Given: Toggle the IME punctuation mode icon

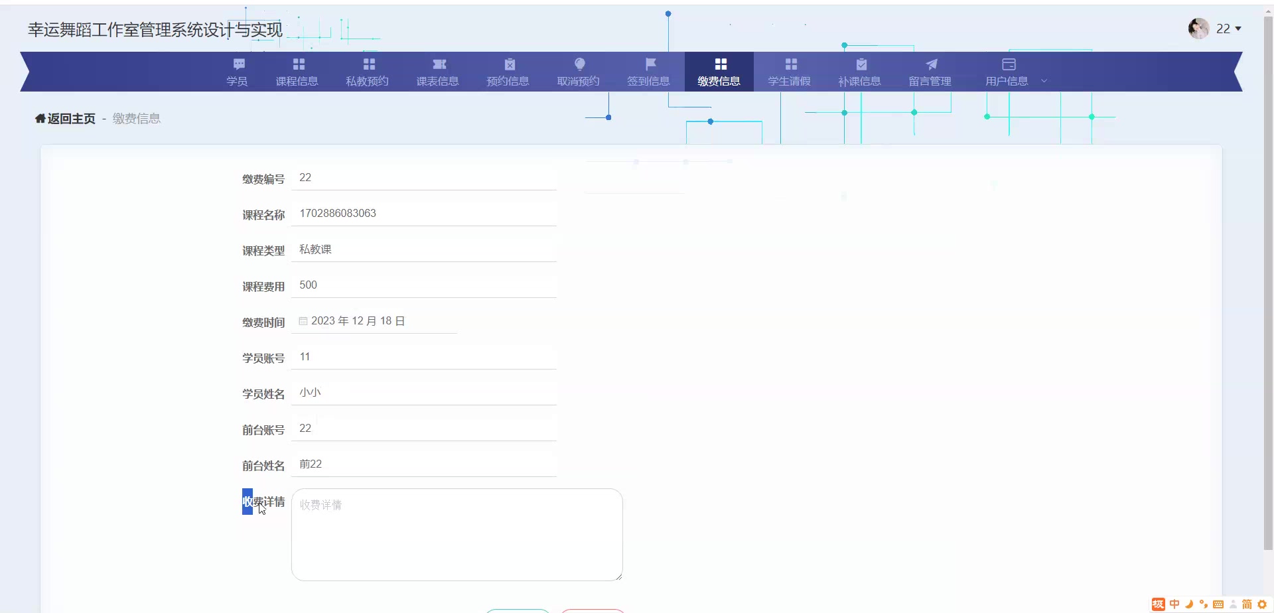Looking at the screenshot, I should (1204, 604).
